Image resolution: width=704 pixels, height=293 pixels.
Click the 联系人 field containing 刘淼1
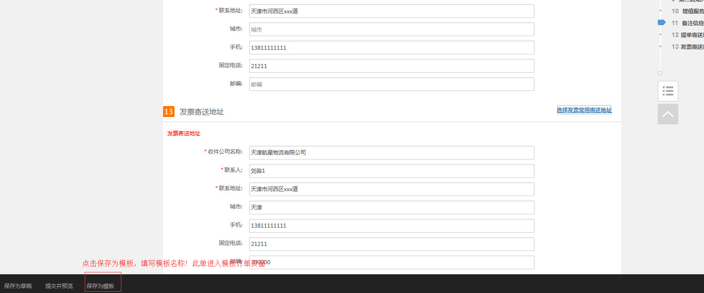391,171
